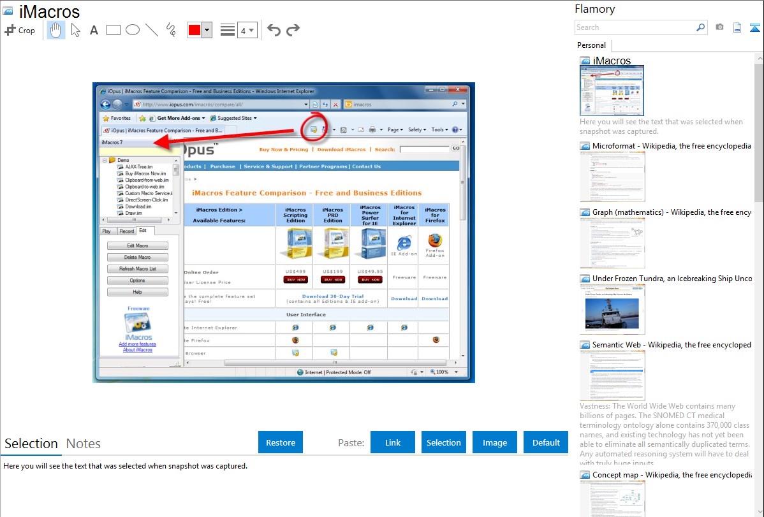The width and height of the screenshot is (764, 517).
Task: Click sidebar iMacros description text under thumbnail
Action: click(x=661, y=126)
